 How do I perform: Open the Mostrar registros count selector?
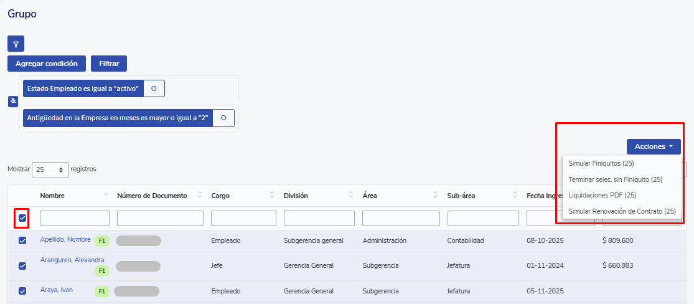click(50, 169)
